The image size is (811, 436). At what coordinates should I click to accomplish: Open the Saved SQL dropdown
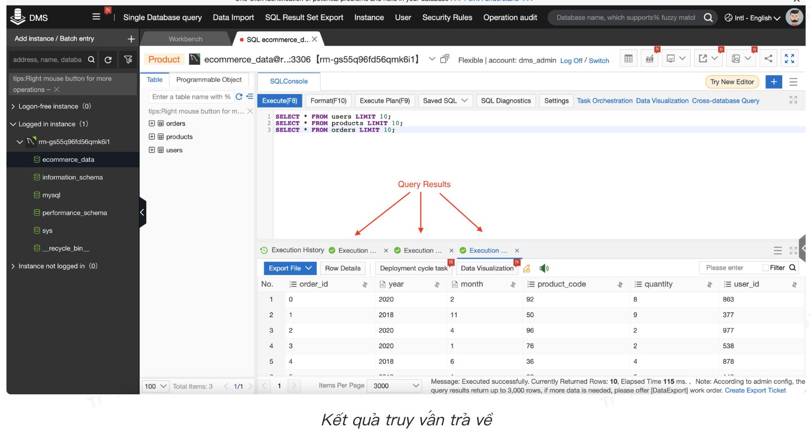point(445,100)
